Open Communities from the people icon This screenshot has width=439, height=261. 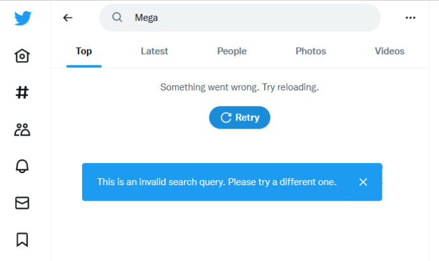22,130
